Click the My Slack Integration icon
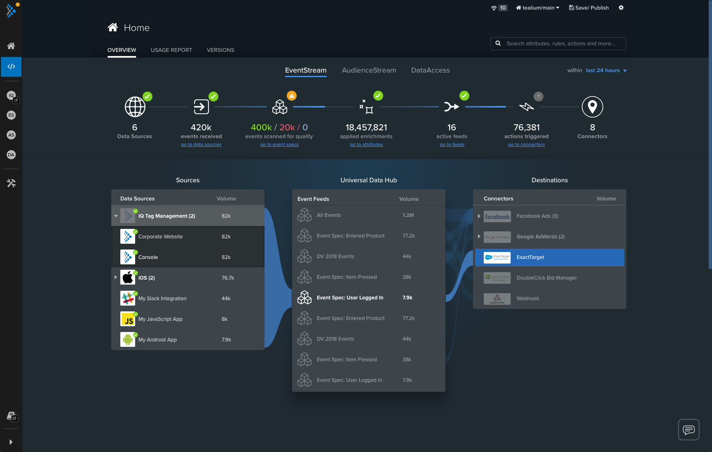The height and width of the screenshot is (452, 712). click(x=128, y=298)
